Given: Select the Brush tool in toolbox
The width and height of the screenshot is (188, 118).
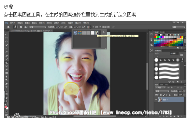Looking at the screenshot, I should [x=7, y=59].
